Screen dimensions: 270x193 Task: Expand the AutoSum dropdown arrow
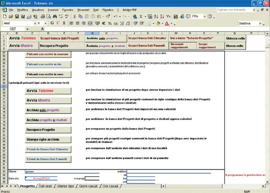(x=145, y=17)
